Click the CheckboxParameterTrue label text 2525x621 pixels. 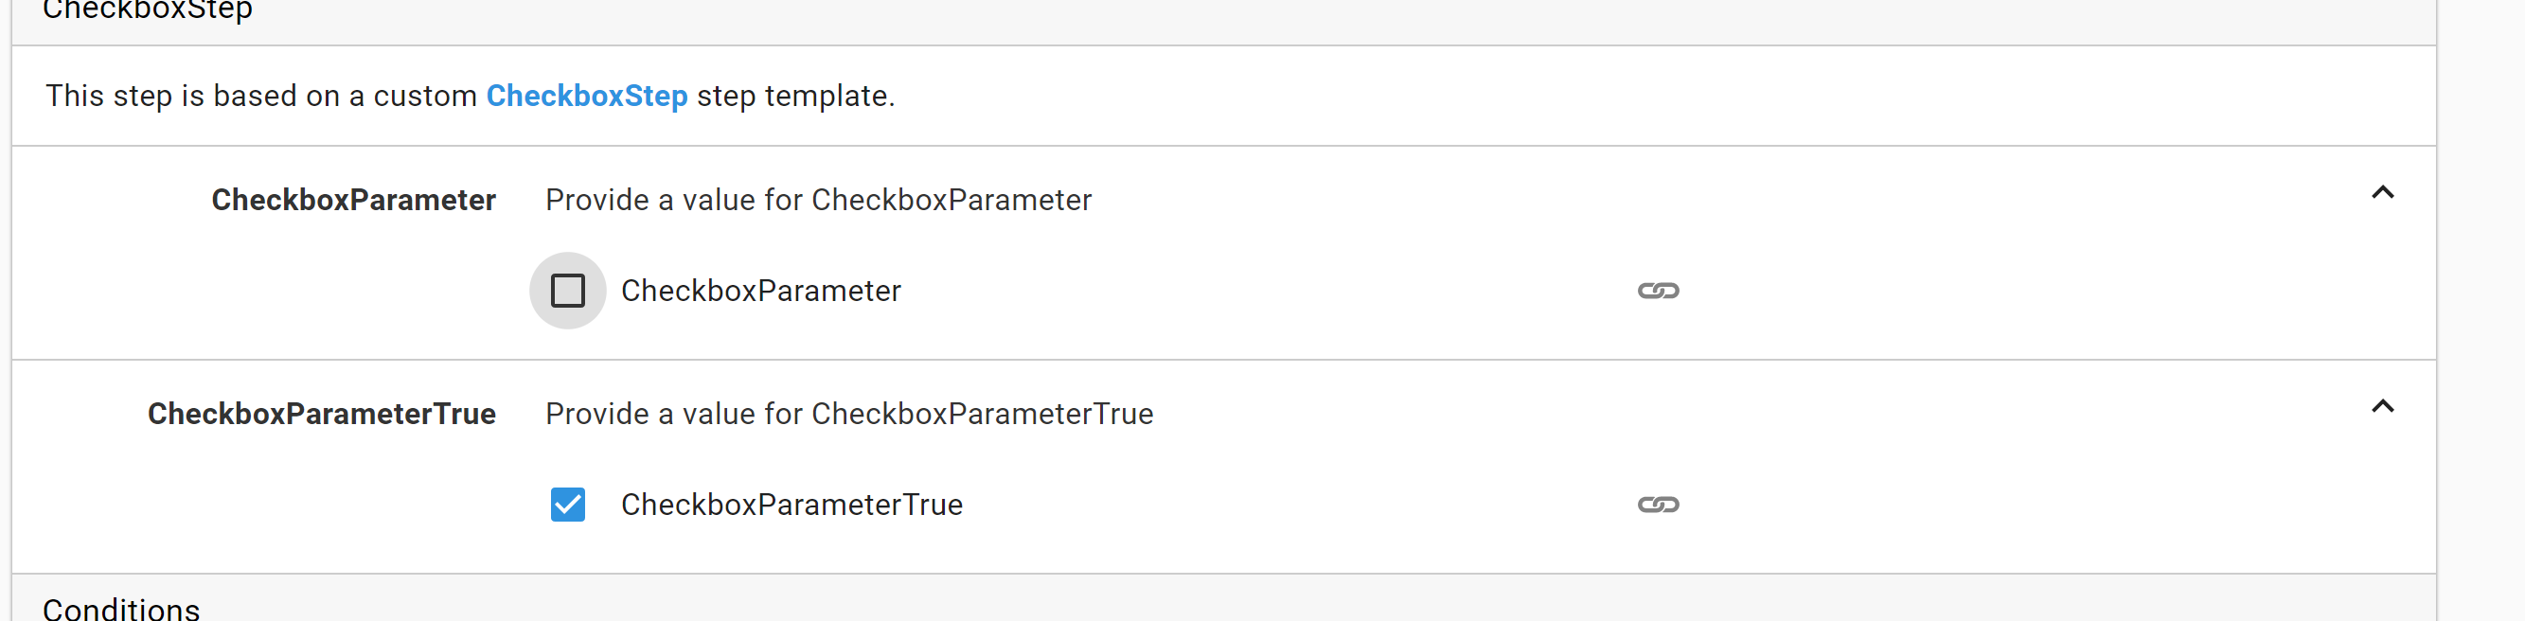pos(792,505)
